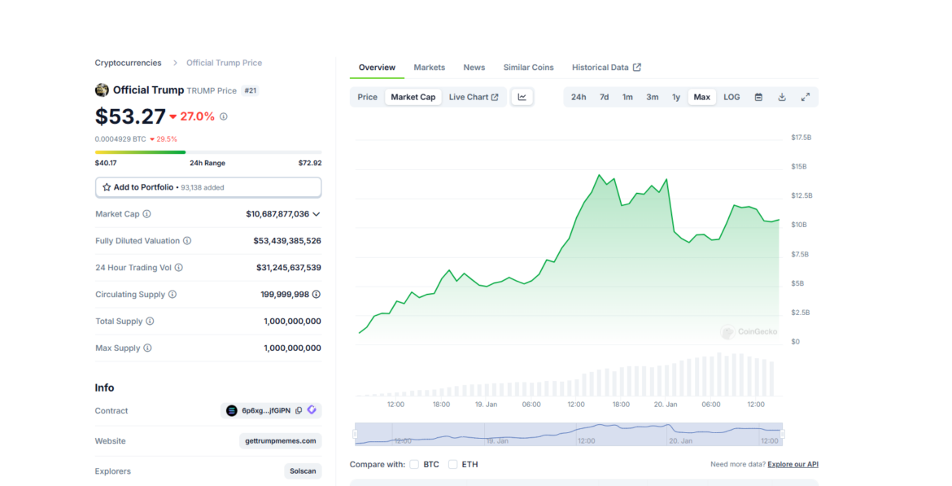The image size is (952, 486).
Task: Click the Market Cap info icon
Action: pos(147,214)
